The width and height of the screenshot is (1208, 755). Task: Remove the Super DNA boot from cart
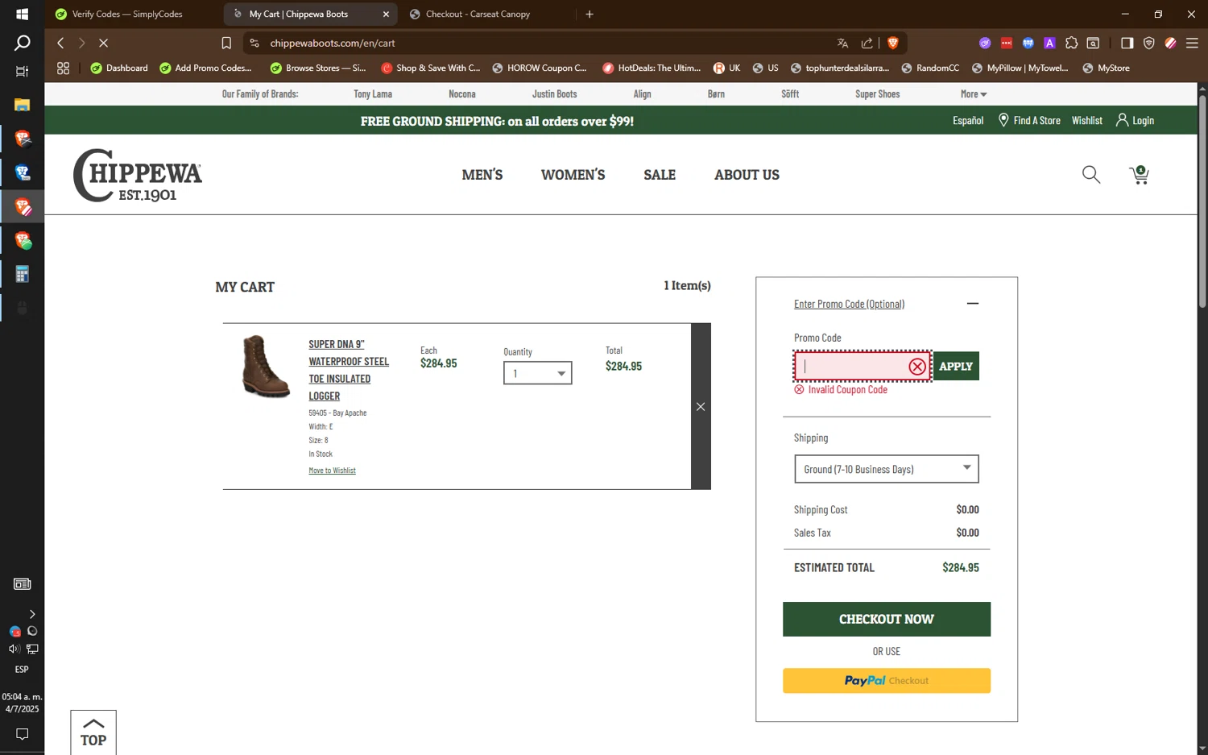coord(701,406)
